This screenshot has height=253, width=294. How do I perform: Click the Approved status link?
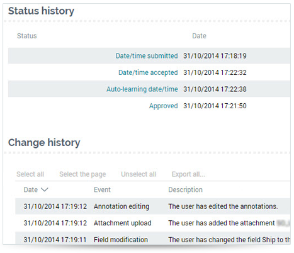click(164, 106)
